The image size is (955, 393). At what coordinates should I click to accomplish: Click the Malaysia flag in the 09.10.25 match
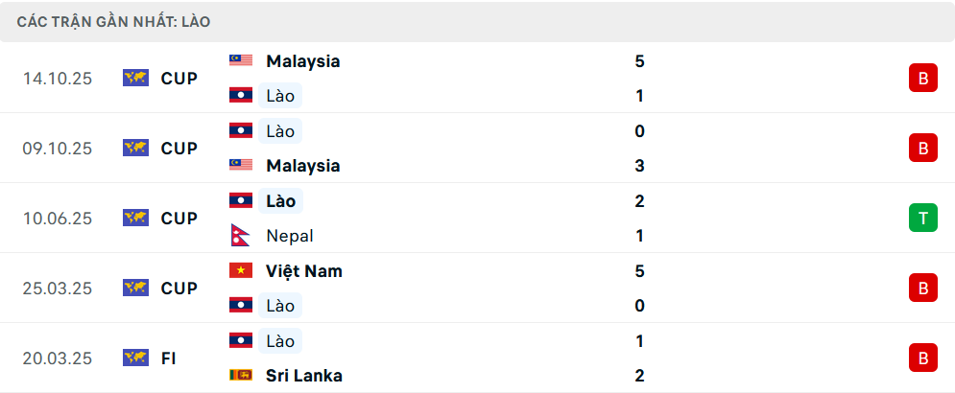240,165
